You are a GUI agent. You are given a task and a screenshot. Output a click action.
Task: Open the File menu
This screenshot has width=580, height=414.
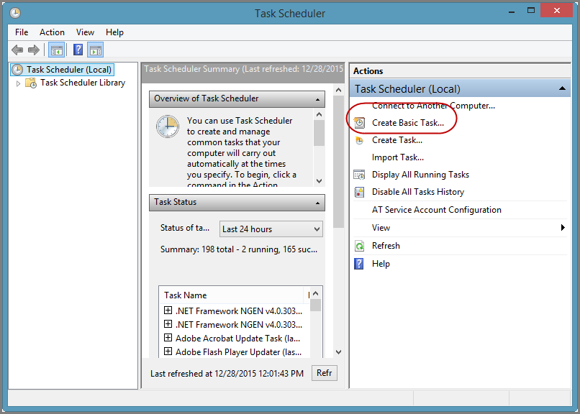click(x=22, y=32)
